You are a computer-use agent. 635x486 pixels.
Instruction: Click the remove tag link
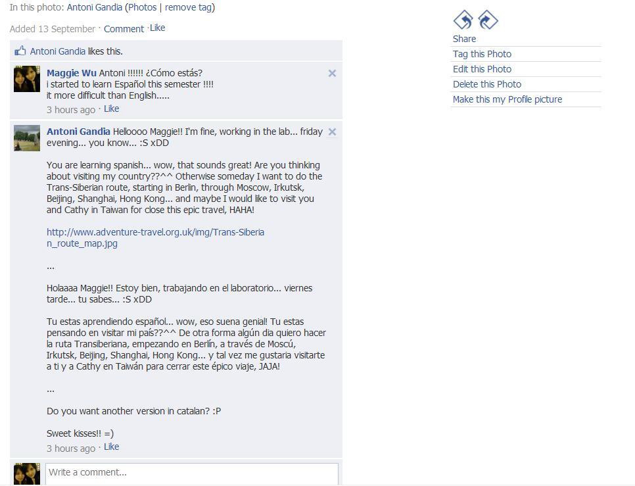click(x=188, y=7)
